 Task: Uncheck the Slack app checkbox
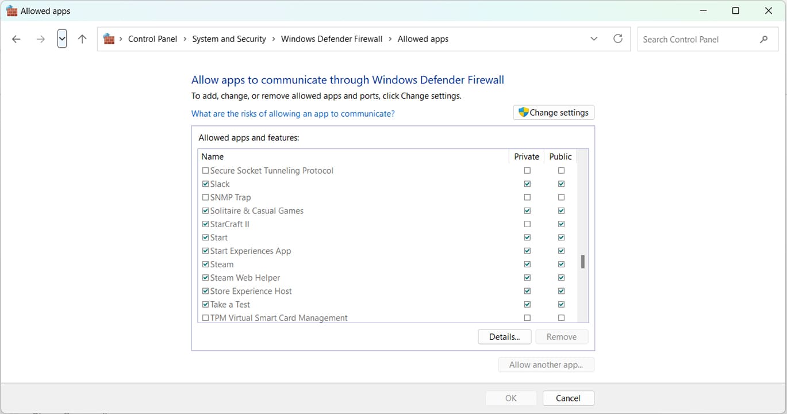click(x=206, y=184)
